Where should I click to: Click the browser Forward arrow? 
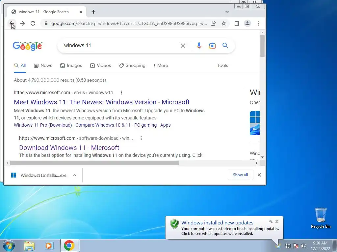tap(22, 23)
